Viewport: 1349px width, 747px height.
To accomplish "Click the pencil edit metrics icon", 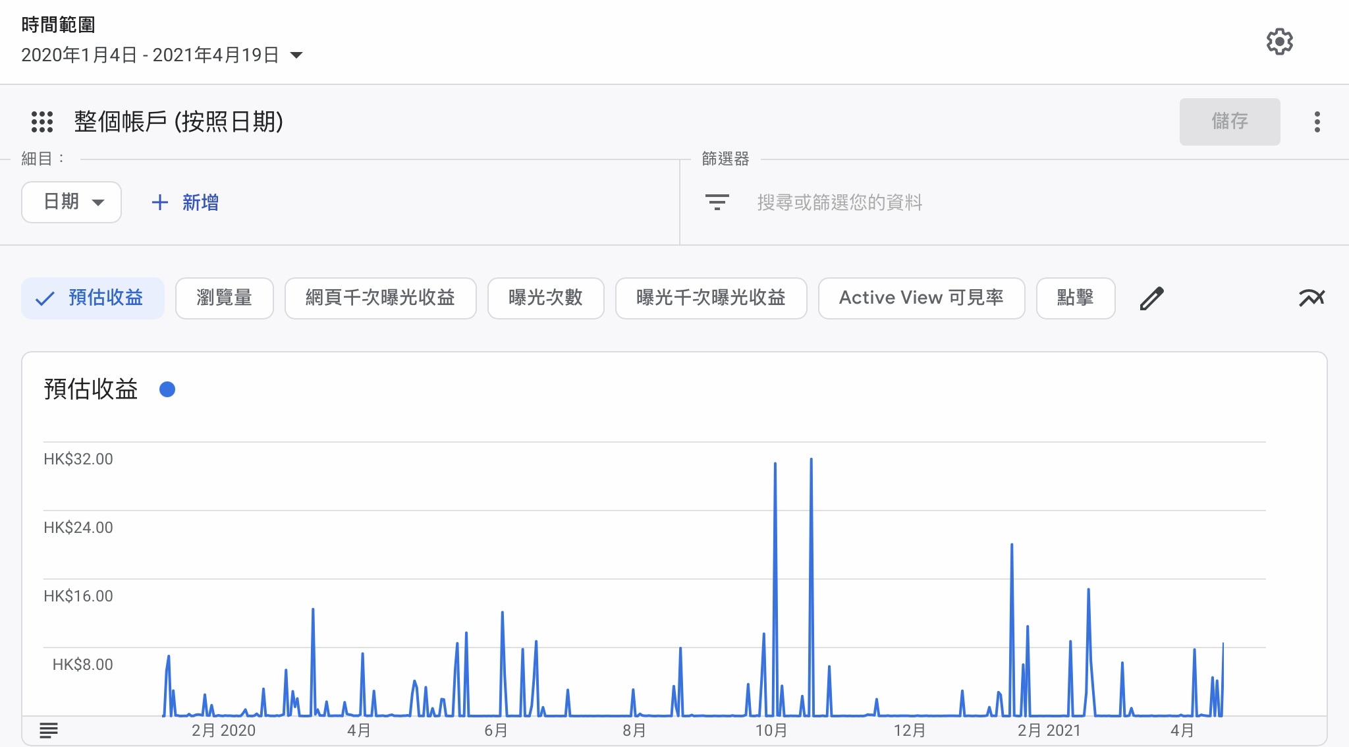I will click(x=1151, y=298).
